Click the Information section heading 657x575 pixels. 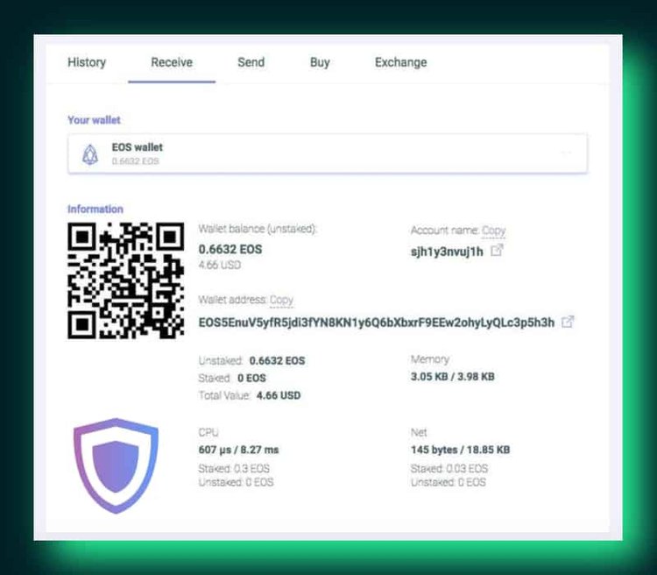(95, 209)
